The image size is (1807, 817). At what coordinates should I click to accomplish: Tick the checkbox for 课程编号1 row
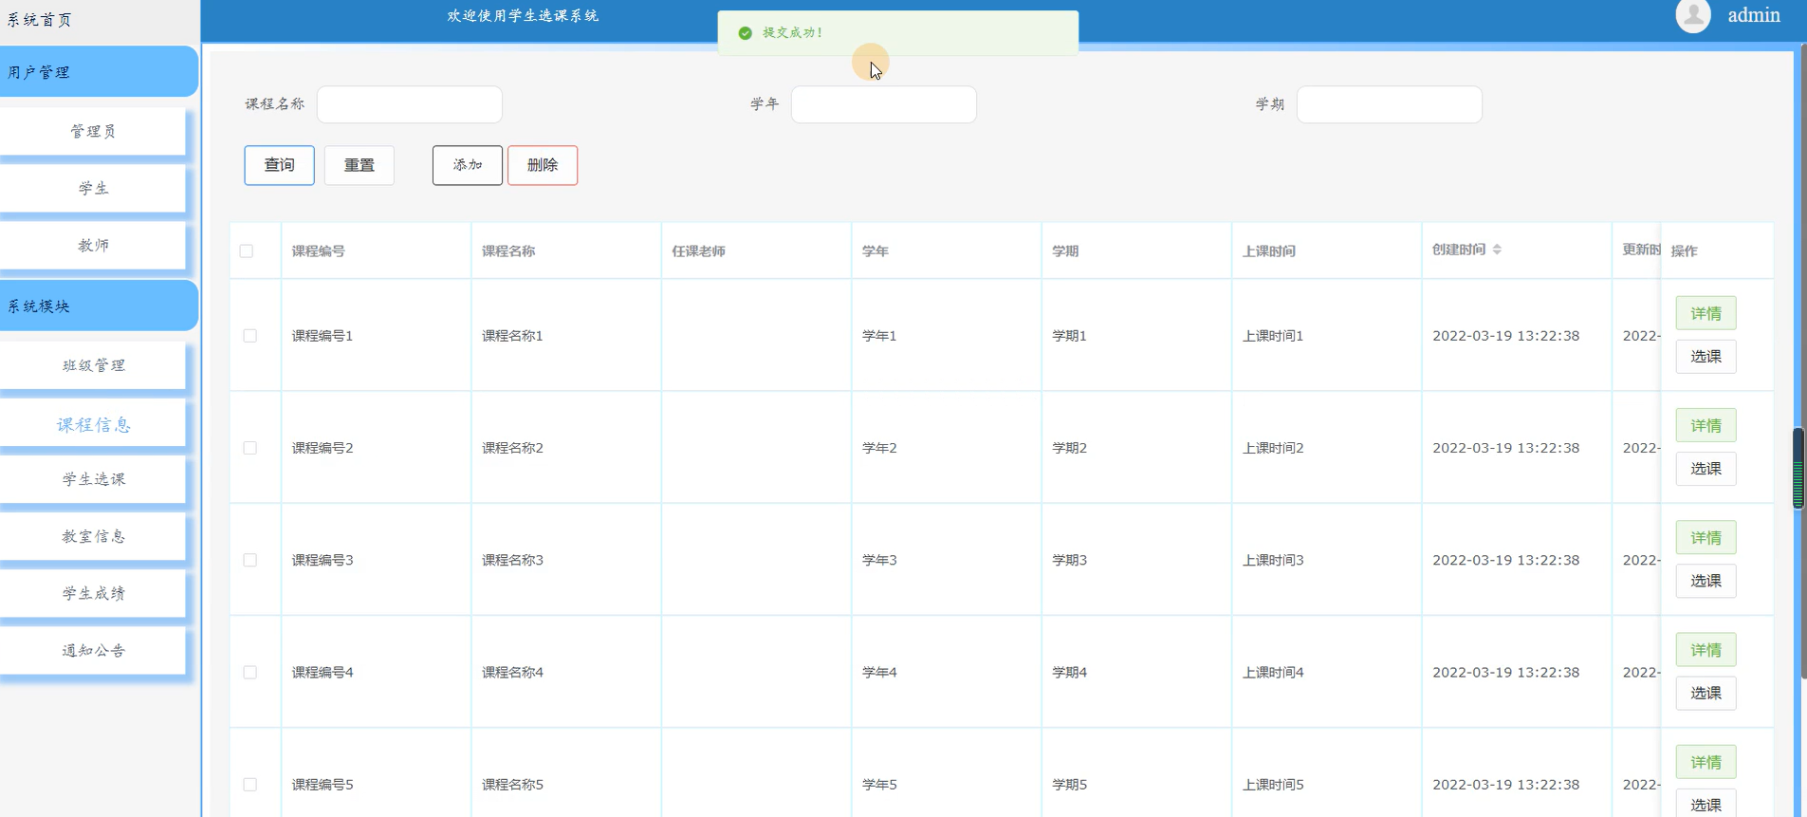click(250, 336)
